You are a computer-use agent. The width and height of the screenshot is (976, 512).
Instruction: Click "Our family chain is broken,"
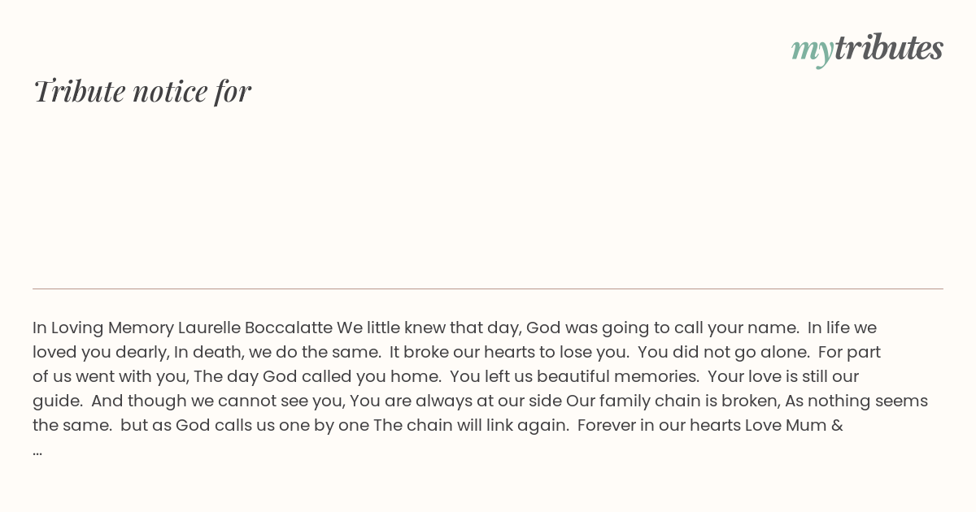673,401
